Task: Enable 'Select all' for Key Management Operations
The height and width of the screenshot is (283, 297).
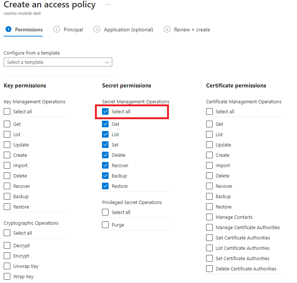Action: tap(7, 111)
